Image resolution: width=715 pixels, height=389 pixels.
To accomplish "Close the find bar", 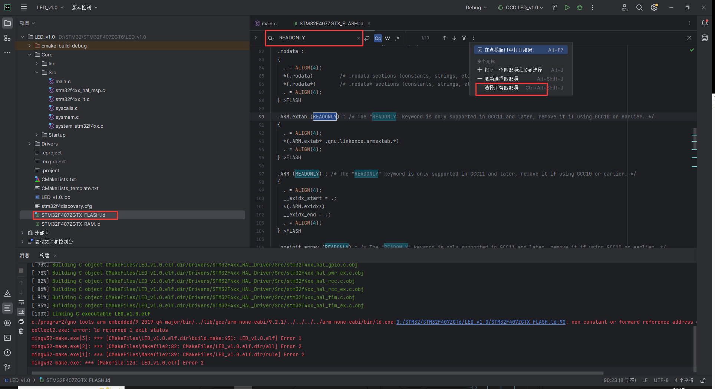I will [x=689, y=38].
